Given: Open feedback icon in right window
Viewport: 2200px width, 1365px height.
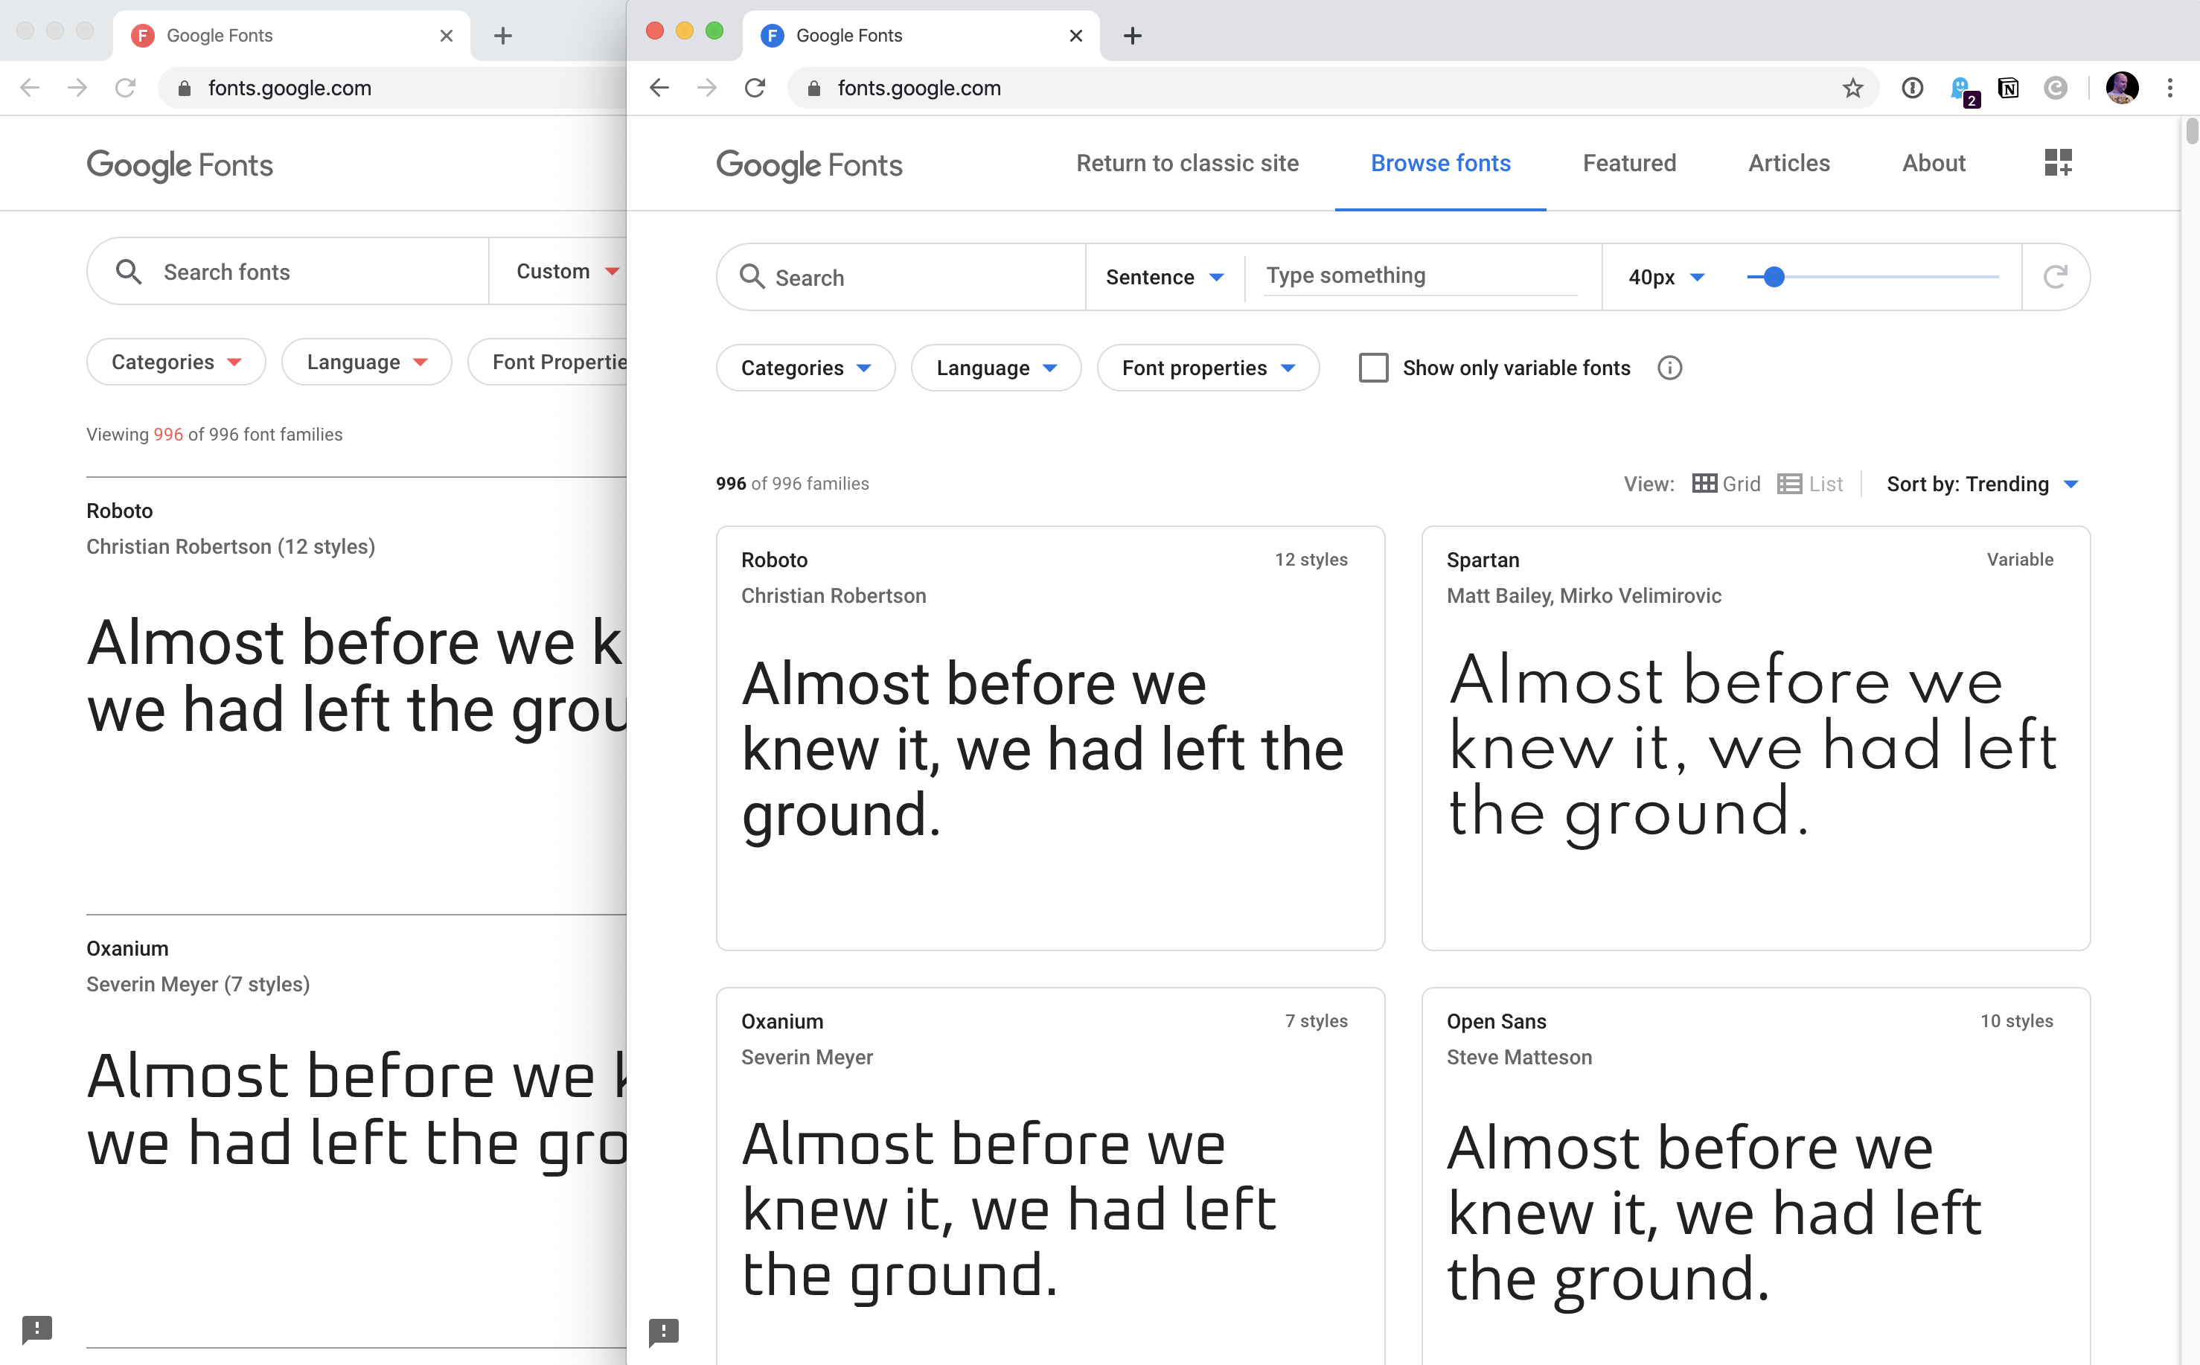Looking at the screenshot, I should point(664,1331).
